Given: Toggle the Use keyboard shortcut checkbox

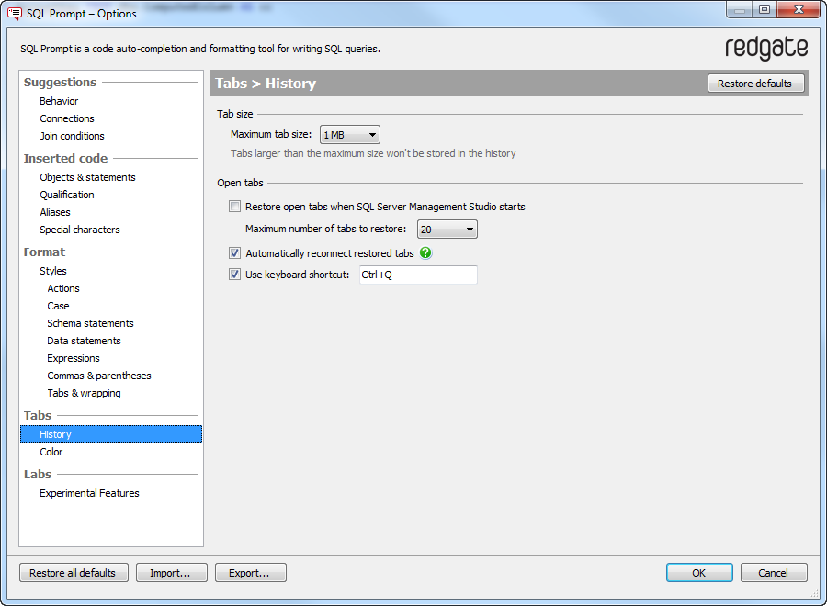Looking at the screenshot, I should (235, 275).
